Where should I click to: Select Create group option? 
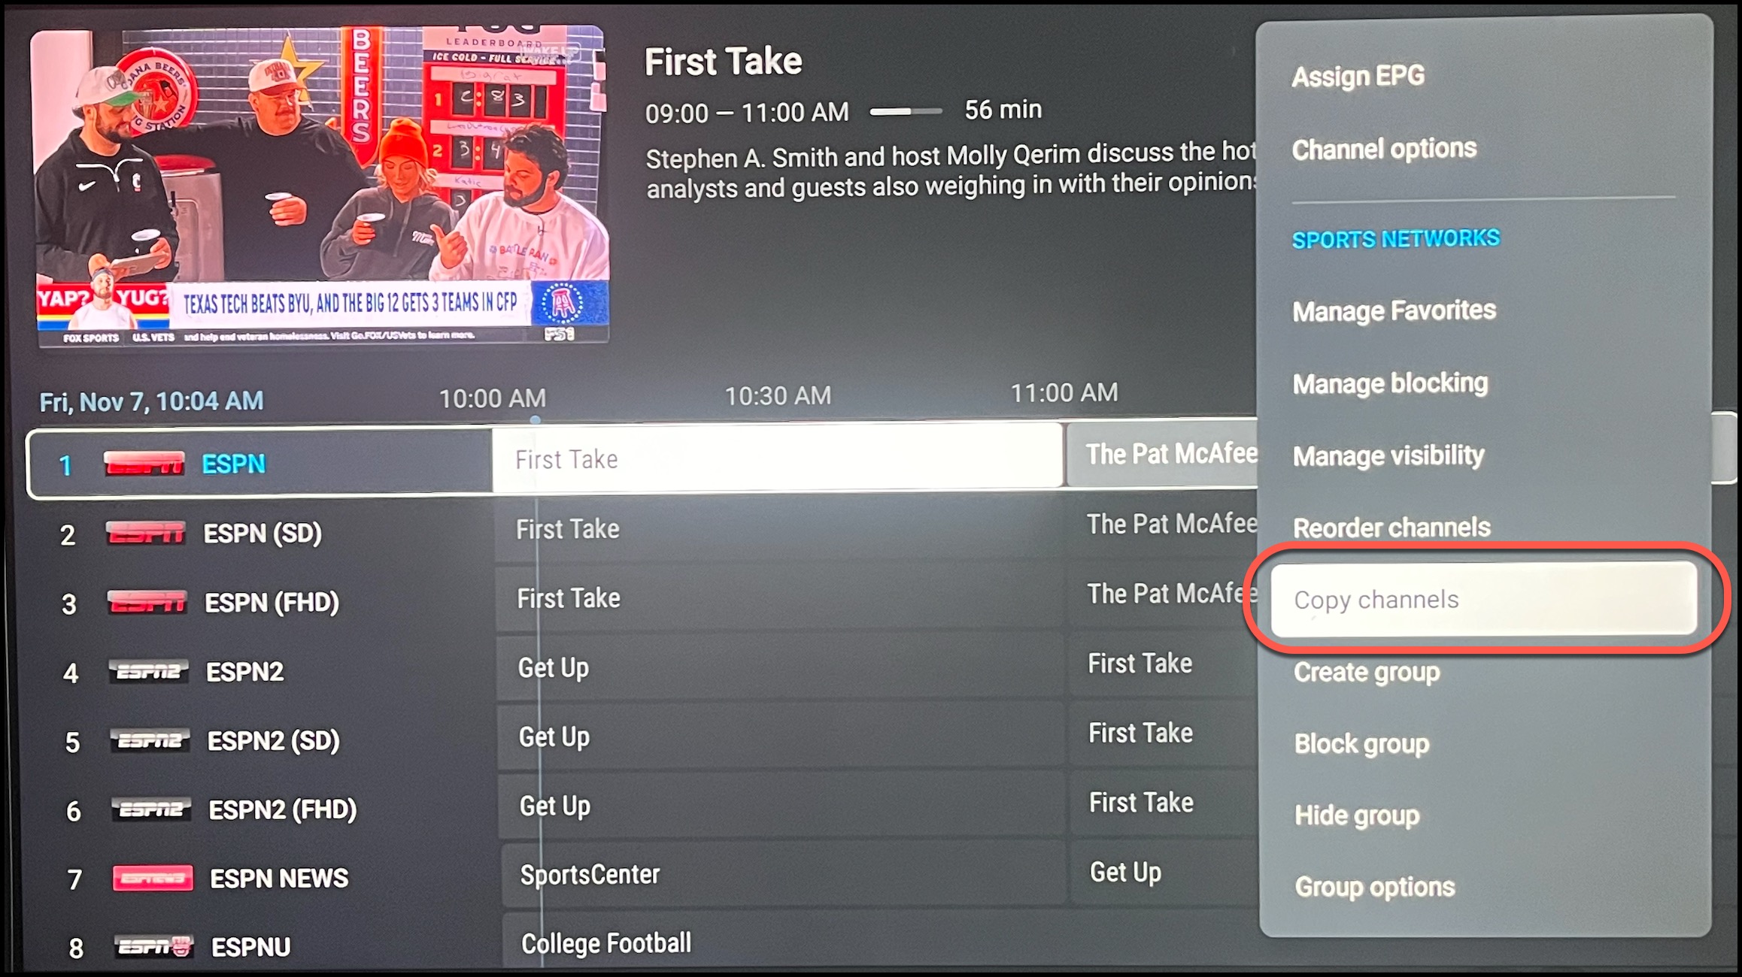(x=1367, y=672)
